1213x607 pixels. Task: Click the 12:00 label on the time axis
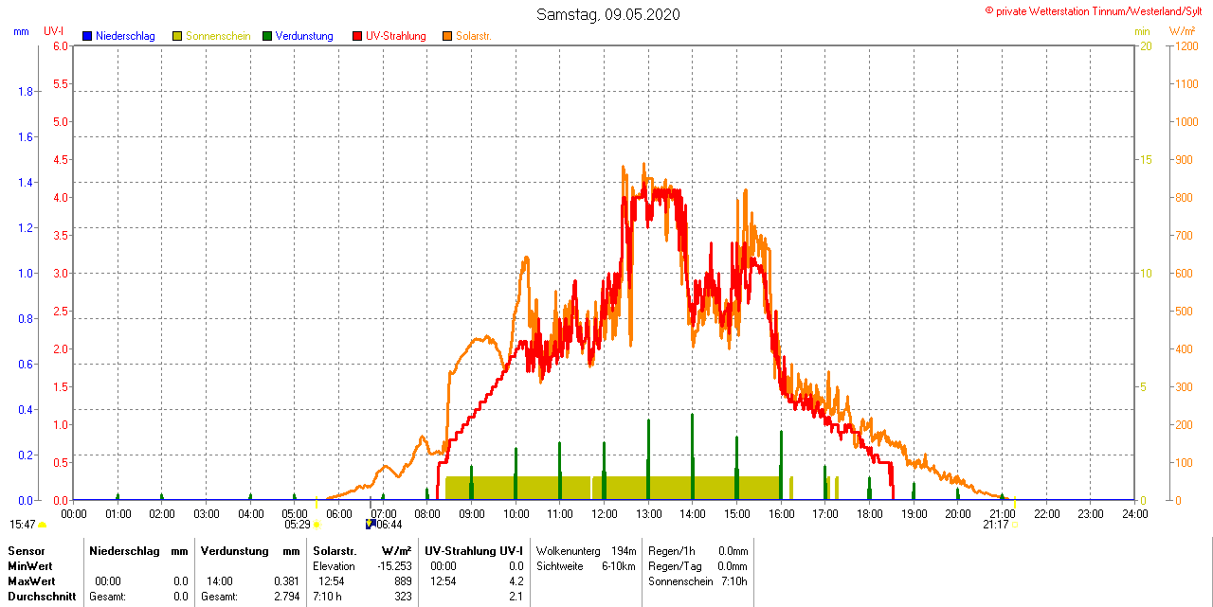point(604,513)
